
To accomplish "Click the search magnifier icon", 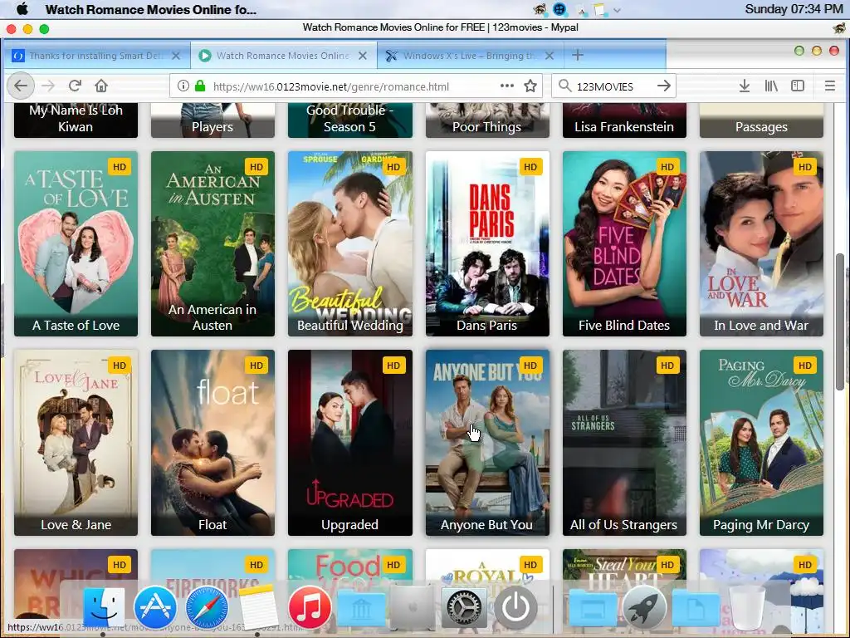I will click(x=564, y=86).
